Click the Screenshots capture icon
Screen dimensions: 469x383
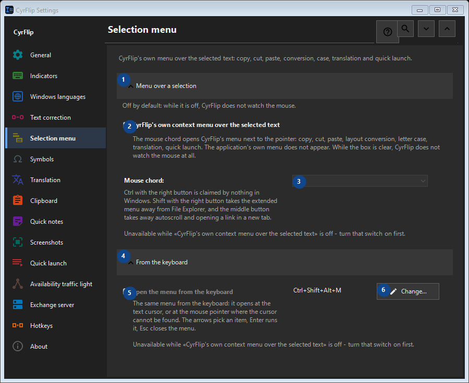click(18, 242)
